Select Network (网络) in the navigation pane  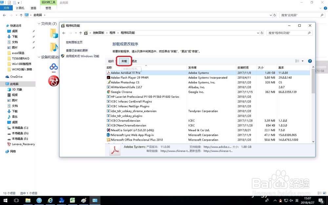coord(13,151)
